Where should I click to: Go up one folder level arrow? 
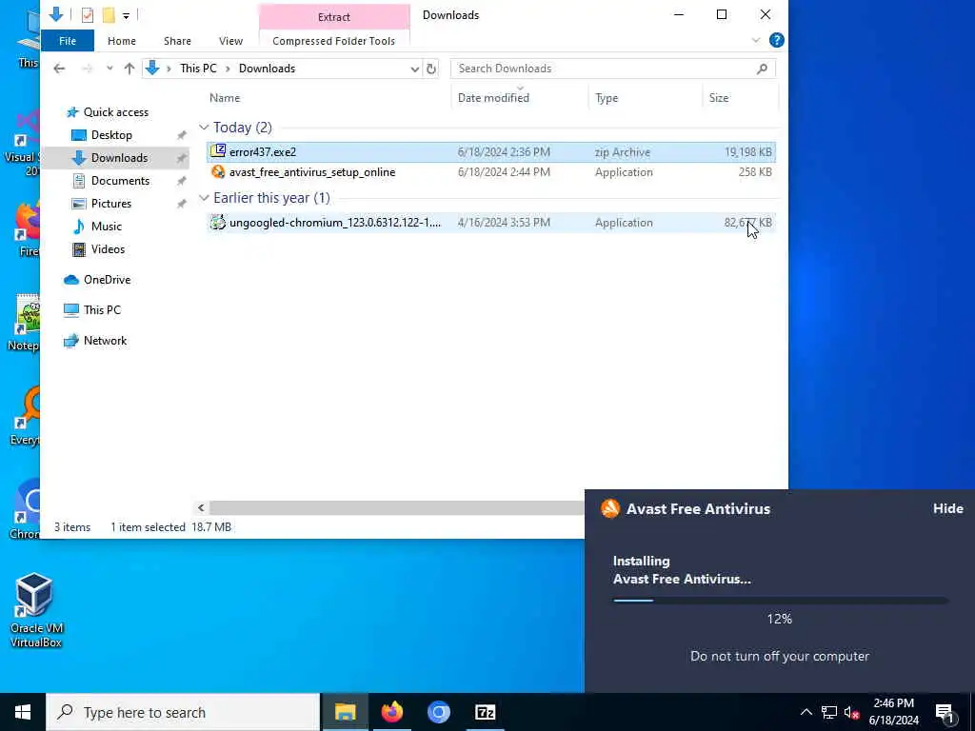point(129,69)
